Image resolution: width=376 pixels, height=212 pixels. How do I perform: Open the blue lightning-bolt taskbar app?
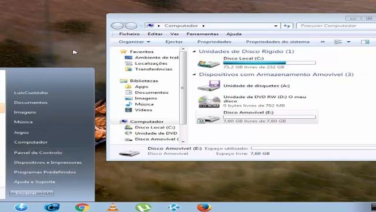[21, 207]
